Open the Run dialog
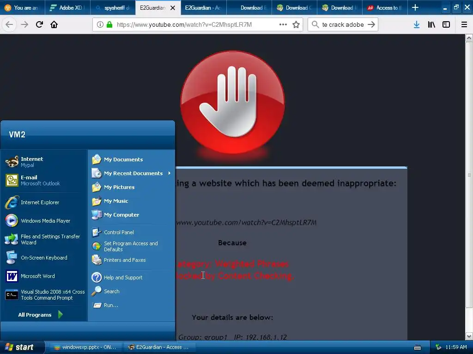473x354 pixels. pos(132,305)
